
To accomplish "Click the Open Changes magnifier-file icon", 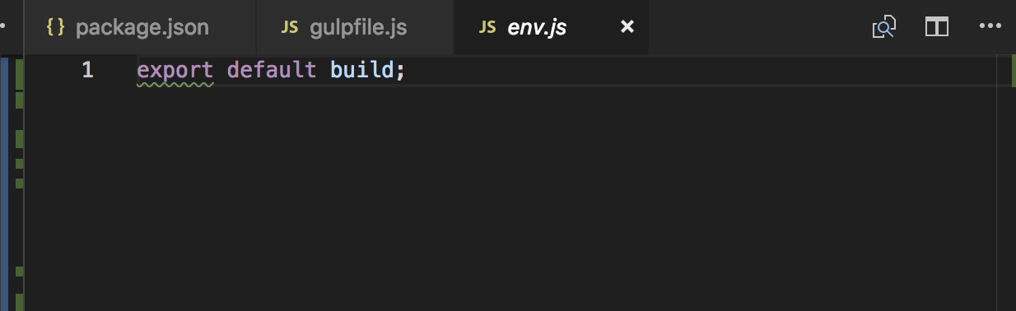I will pos(883,27).
